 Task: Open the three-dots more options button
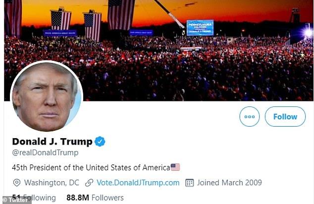(x=249, y=116)
